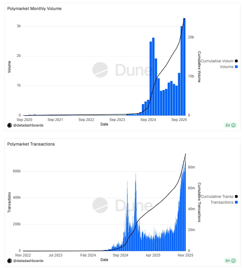Open the Polymarket Transactions chart title
The height and width of the screenshot is (268, 244).
click(31, 144)
